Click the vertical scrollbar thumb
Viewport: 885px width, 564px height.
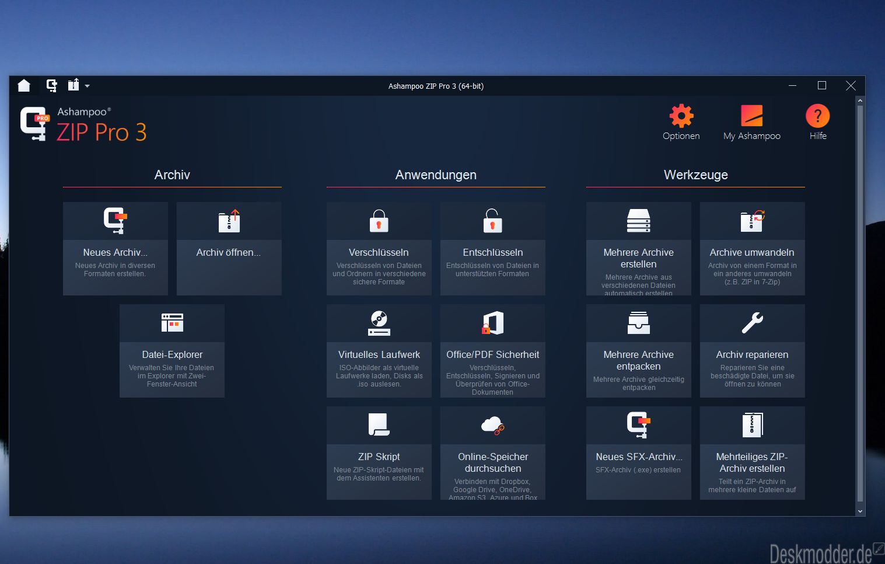[860, 304]
